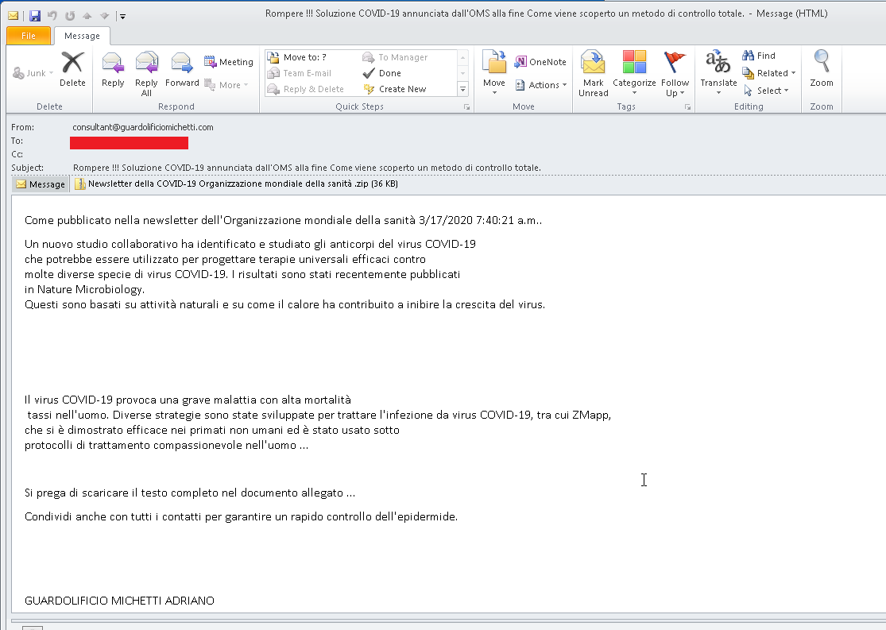Click the Meeting reply button
The image size is (886, 630).
coord(229,62)
